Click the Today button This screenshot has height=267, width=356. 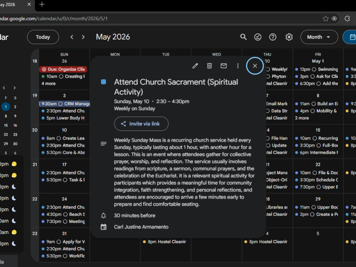pyautogui.click(x=43, y=37)
